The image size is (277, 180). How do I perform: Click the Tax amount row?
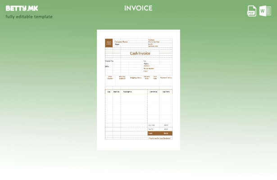[x=160, y=129]
